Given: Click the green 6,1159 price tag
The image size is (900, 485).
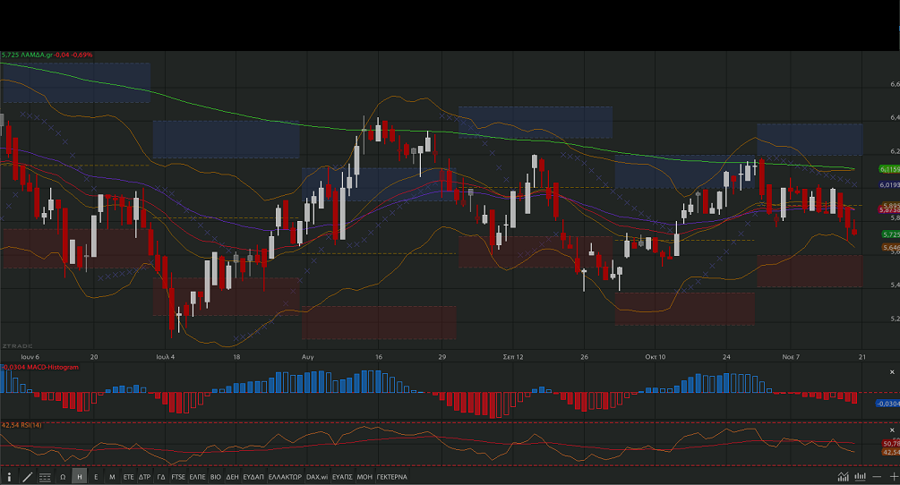Looking at the screenshot, I should point(889,169).
